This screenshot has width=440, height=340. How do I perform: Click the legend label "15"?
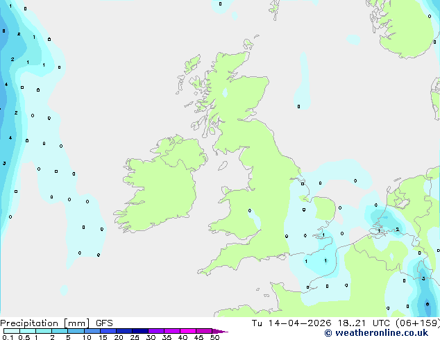103,337
